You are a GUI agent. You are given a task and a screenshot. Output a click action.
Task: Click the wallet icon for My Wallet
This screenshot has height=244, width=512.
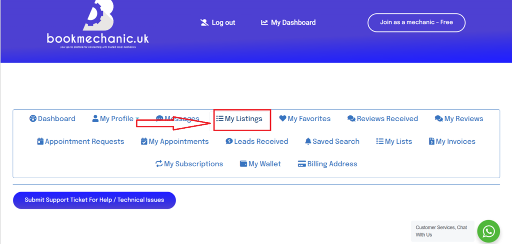click(243, 164)
